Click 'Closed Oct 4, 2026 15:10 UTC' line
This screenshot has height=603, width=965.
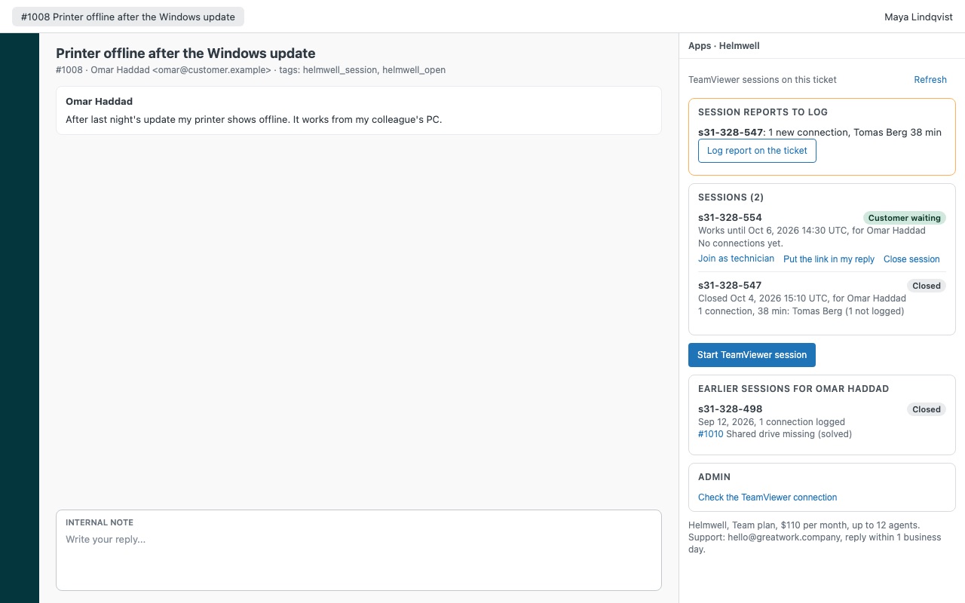[802, 298]
